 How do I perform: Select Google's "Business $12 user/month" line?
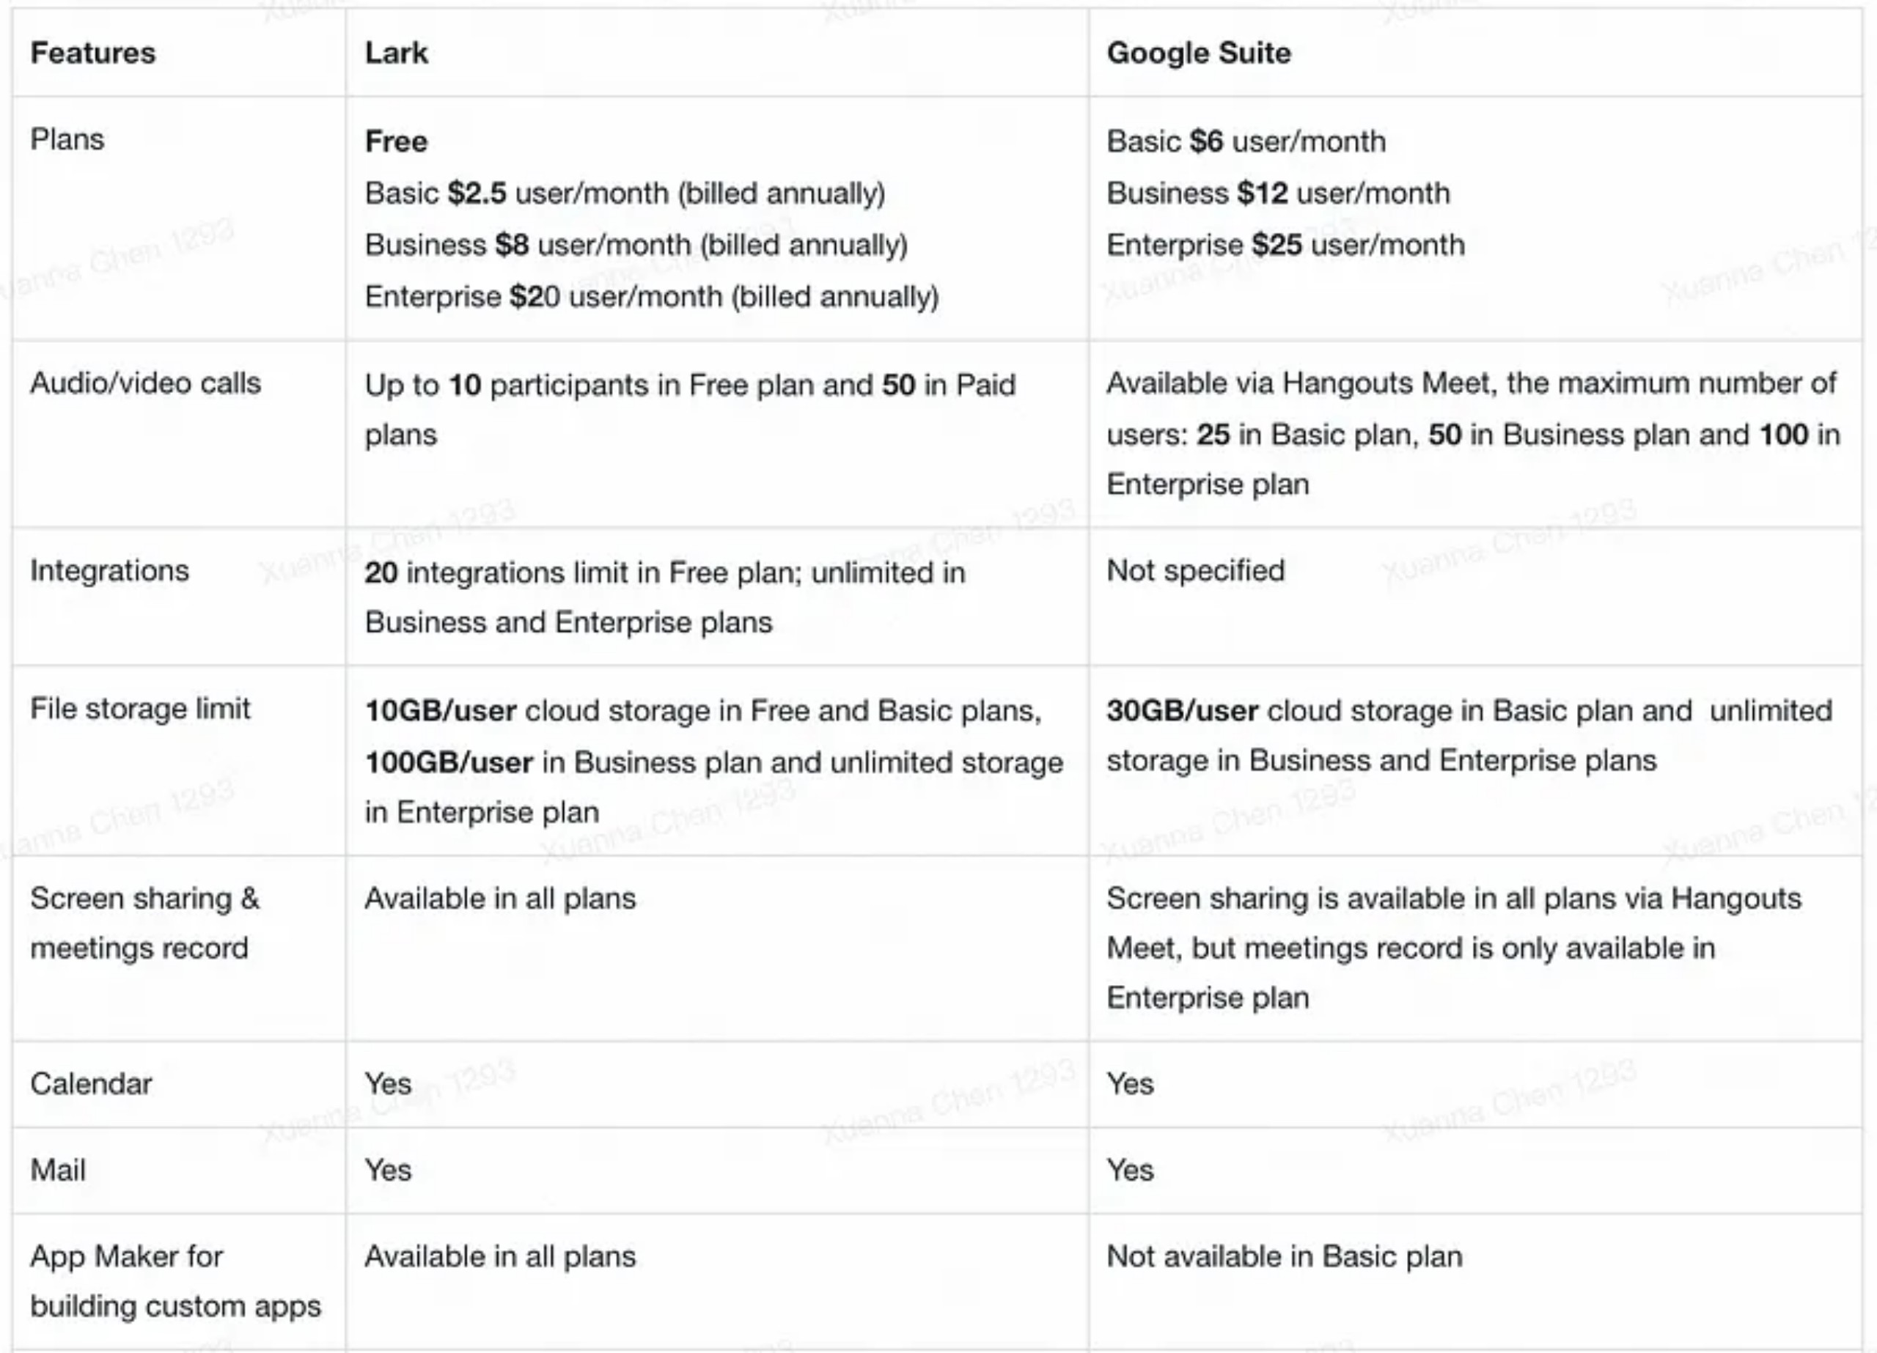1278,193
